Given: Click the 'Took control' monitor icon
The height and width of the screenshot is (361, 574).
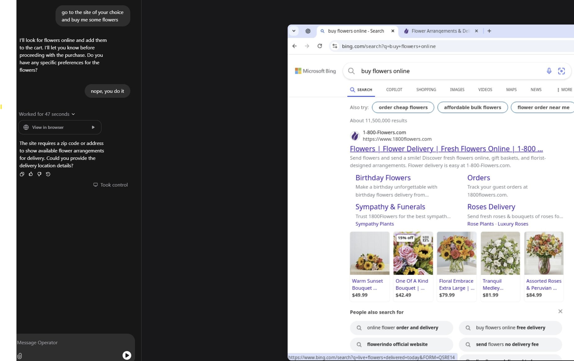Looking at the screenshot, I should 96,185.
